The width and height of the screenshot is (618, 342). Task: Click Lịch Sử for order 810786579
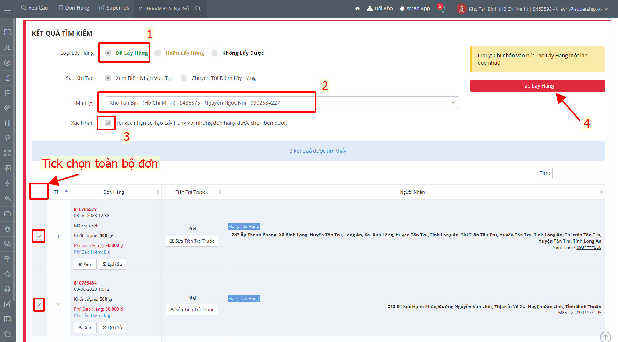click(113, 264)
